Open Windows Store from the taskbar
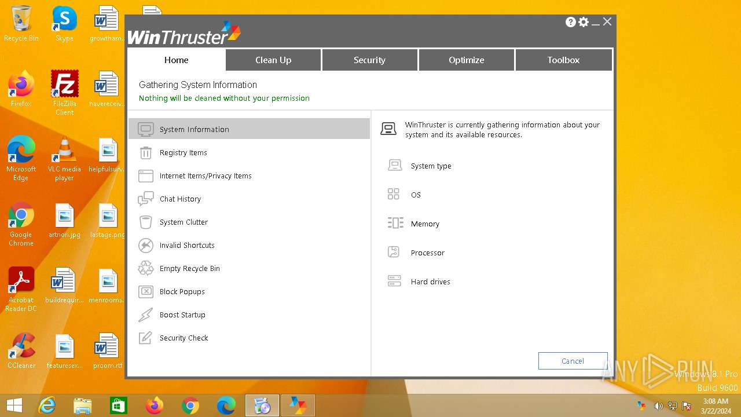Screen dimensions: 741x417 click(119, 405)
